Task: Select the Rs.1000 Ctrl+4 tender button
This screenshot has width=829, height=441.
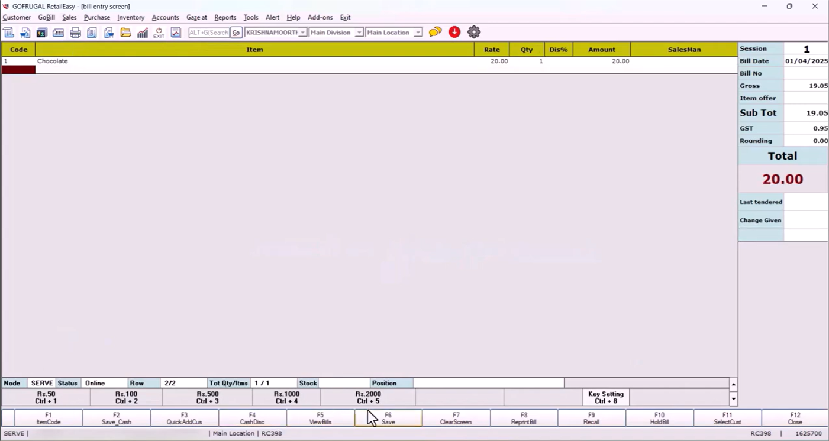Action: 287,397
